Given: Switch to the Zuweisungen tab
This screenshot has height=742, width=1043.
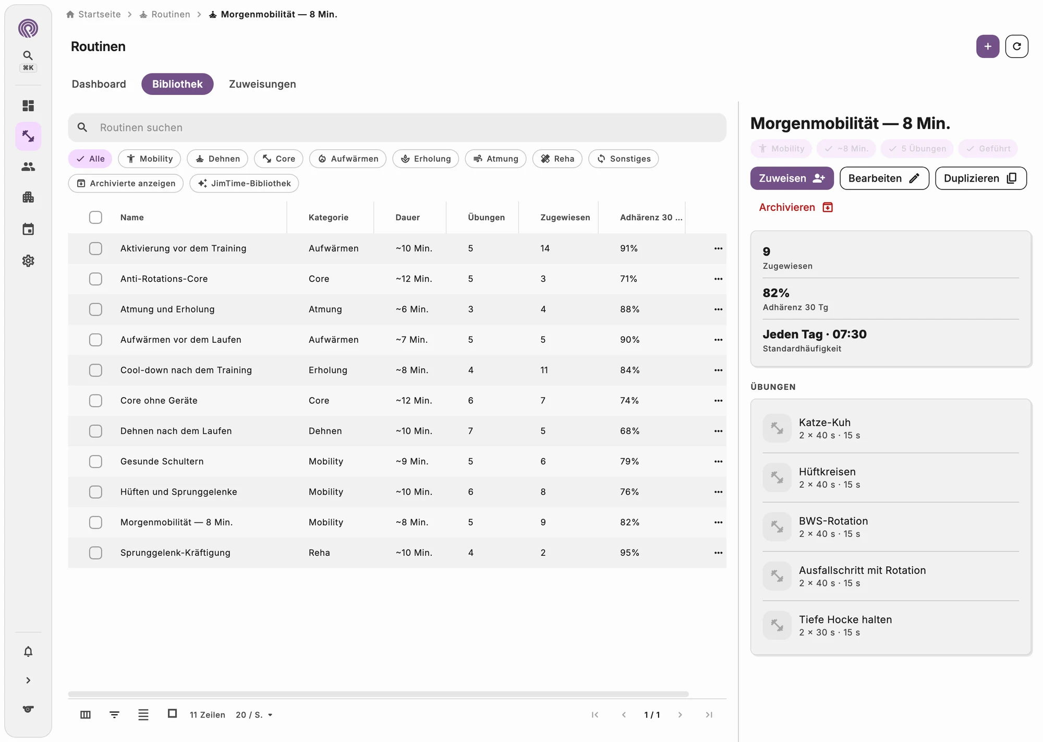Looking at the screenshot, I should (x=262, y=84).
